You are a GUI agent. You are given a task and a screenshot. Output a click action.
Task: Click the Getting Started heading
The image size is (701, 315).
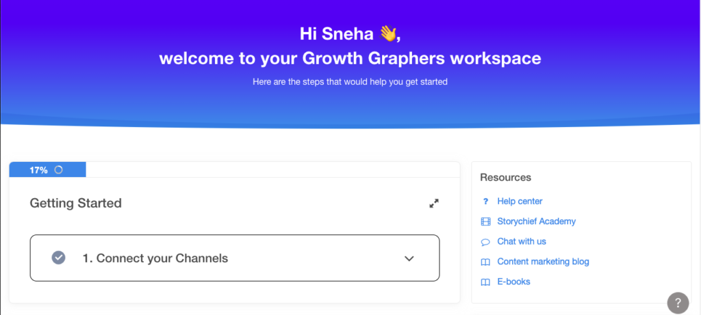click(x=75, y=204)
